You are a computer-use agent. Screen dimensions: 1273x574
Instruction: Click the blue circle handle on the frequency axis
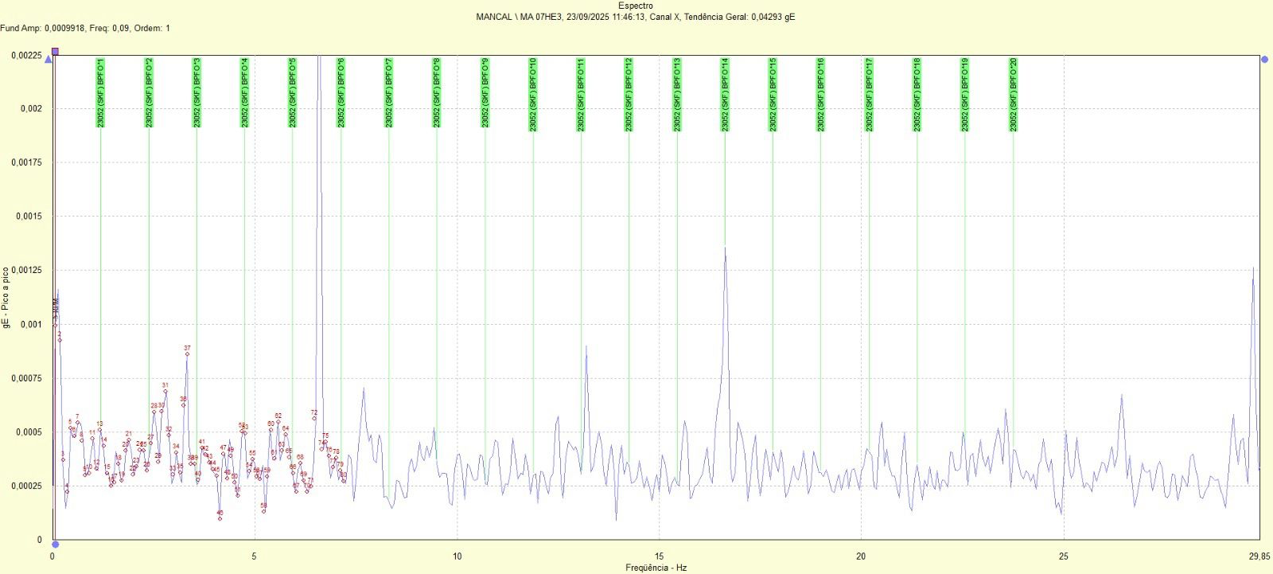pos(55,545)
